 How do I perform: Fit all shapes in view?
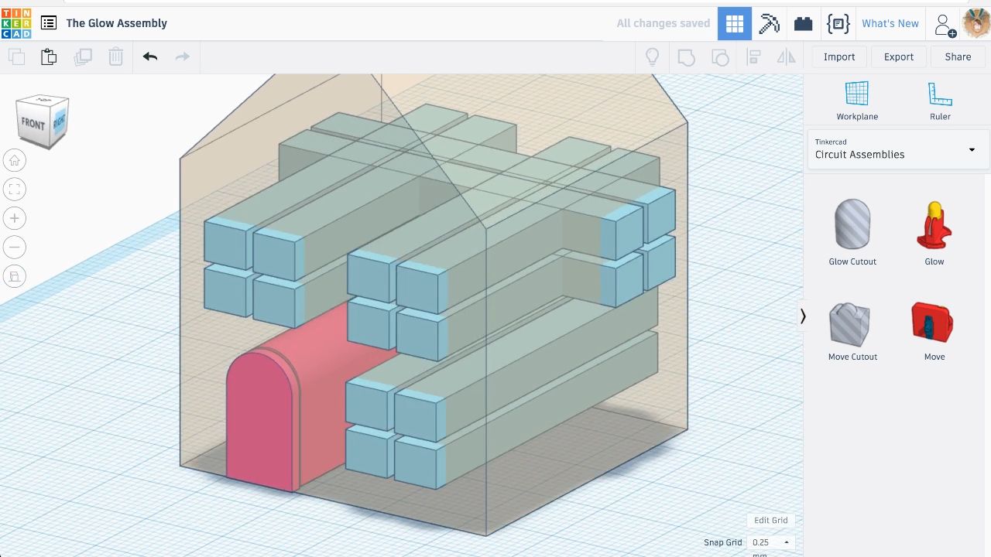(15, 190)
